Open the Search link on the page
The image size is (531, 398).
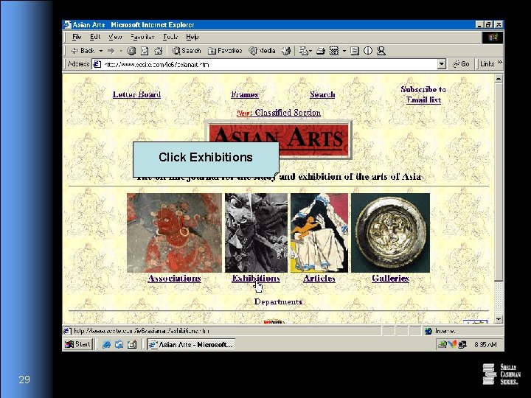(322, 94)
